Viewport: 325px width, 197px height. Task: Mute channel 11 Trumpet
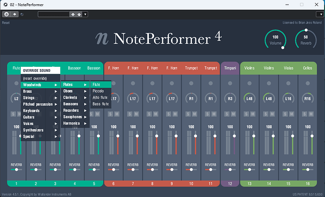[x=214, y=114]
